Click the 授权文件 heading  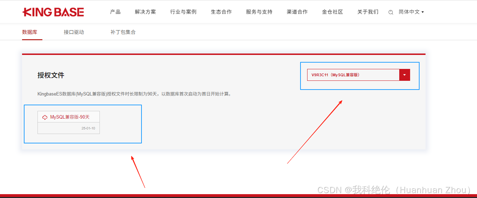51,75
